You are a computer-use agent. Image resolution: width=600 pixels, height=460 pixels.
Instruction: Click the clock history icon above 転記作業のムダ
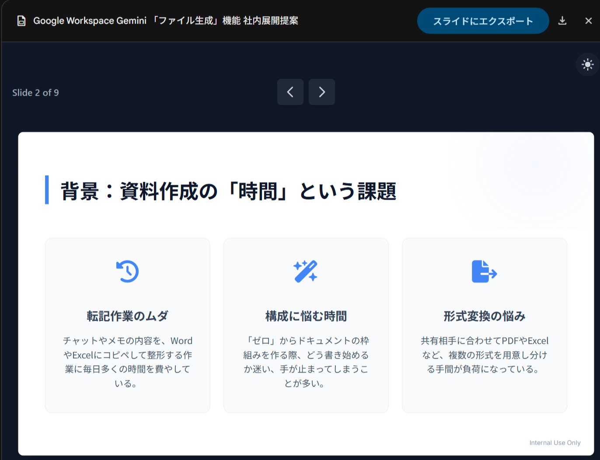[x=127, y=271]
